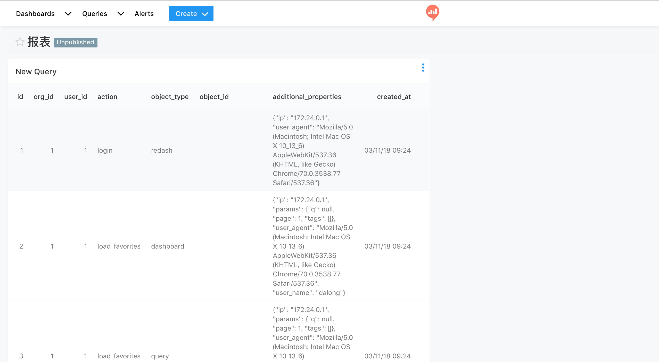Screen dimensions: 659x362
Task: Click the created_at value in query row
Action: point(388,356)
